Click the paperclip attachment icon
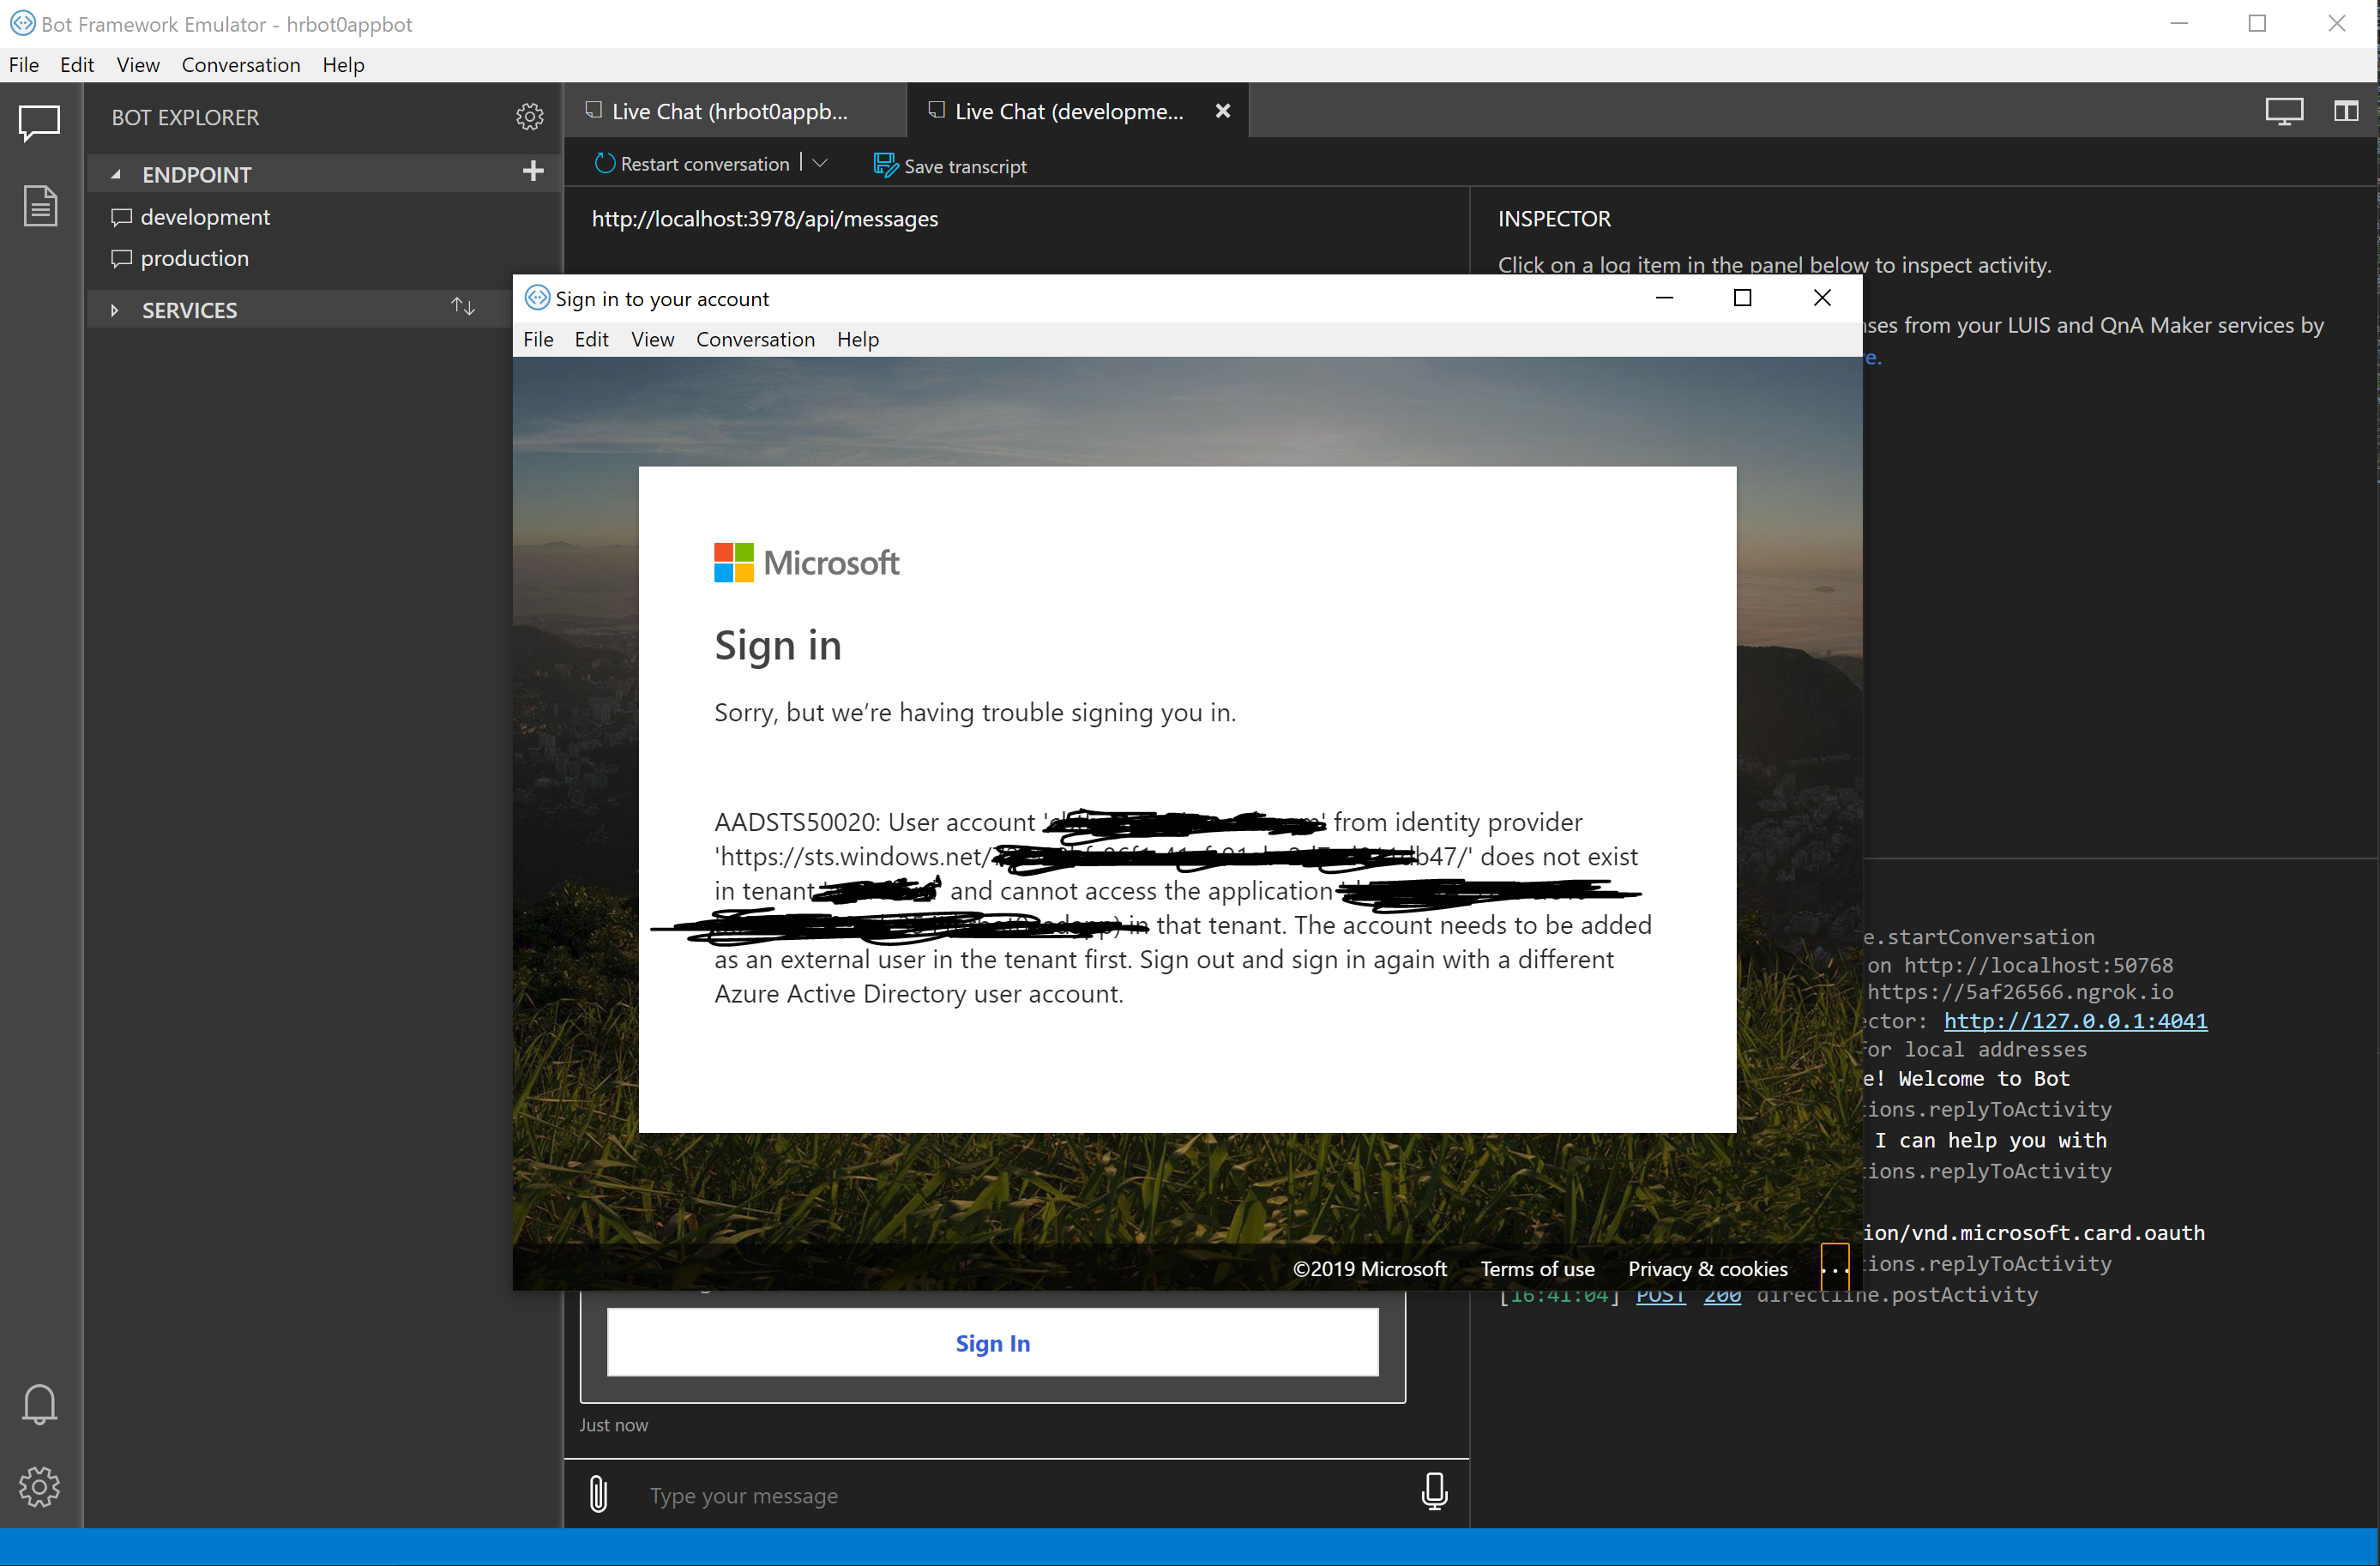The image size is (2380, 1566). pyautogui.click(x=598, y=1494)
